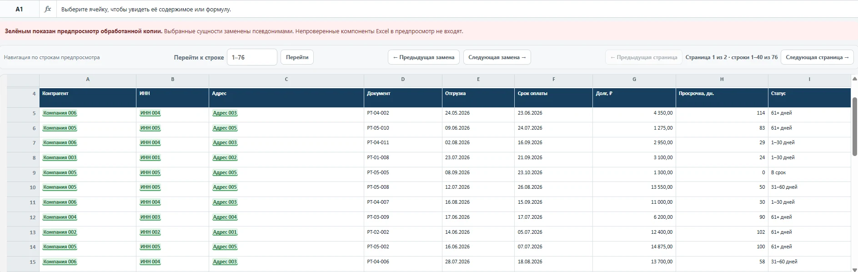Click the A1 cell reference box

[x=19, y=9]
